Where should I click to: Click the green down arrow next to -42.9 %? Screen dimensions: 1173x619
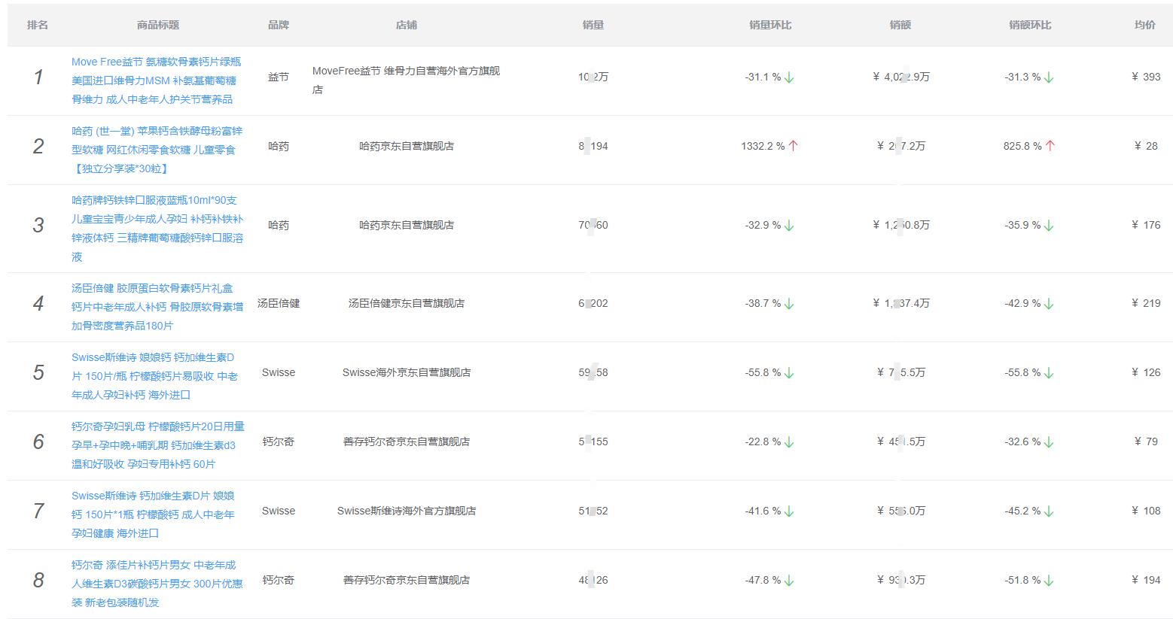tap(1050, 304)
